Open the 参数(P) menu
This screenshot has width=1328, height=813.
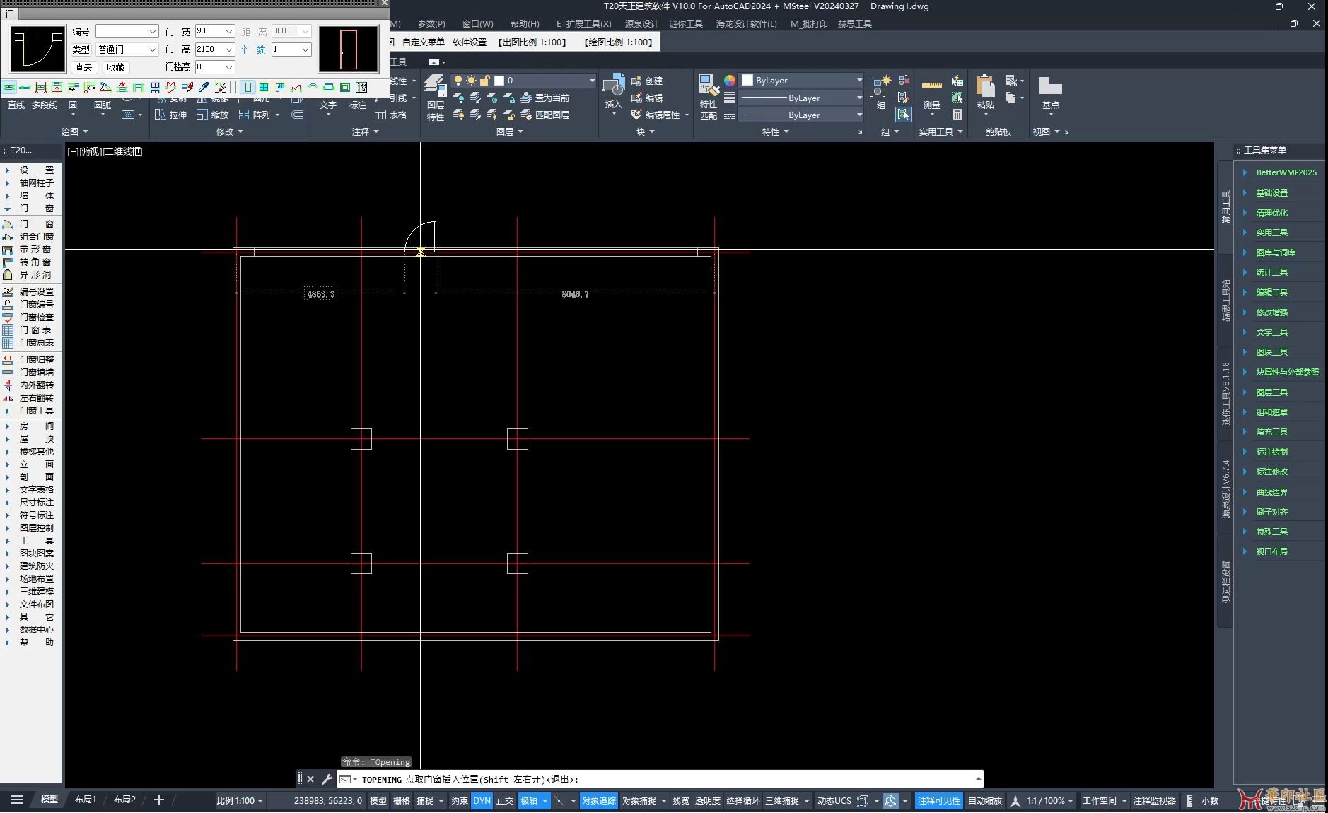point(431,24)
